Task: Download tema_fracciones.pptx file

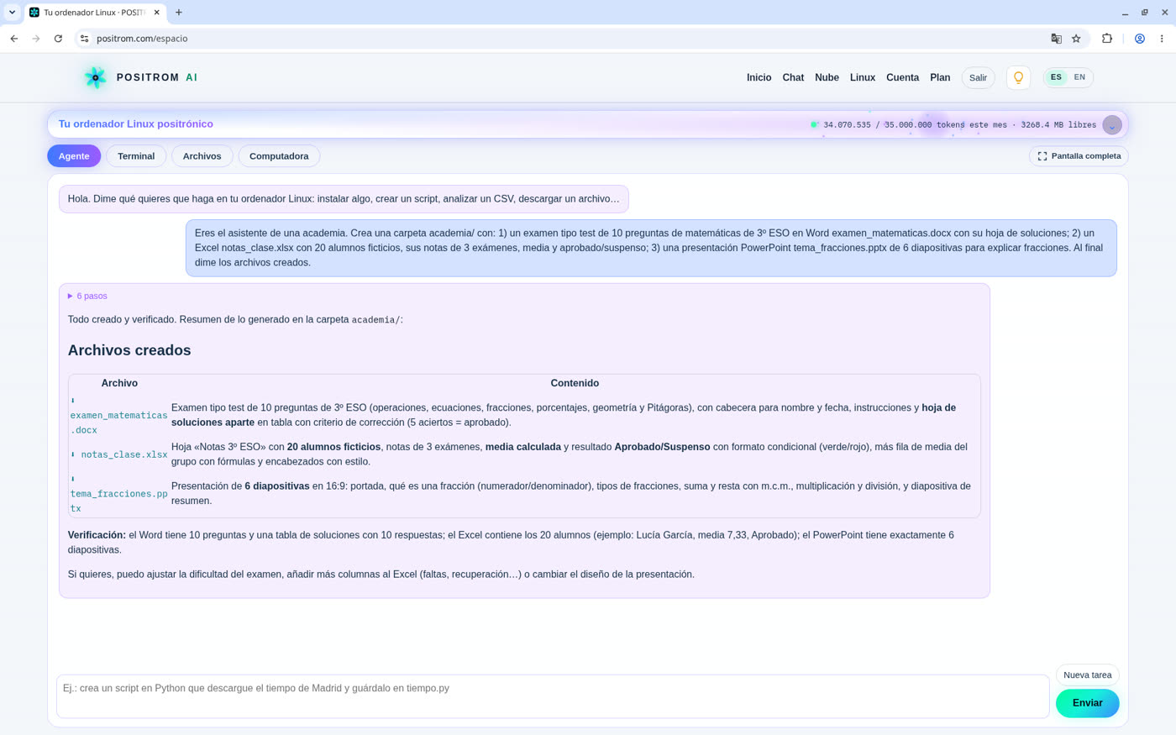Action: coord(118,493)
